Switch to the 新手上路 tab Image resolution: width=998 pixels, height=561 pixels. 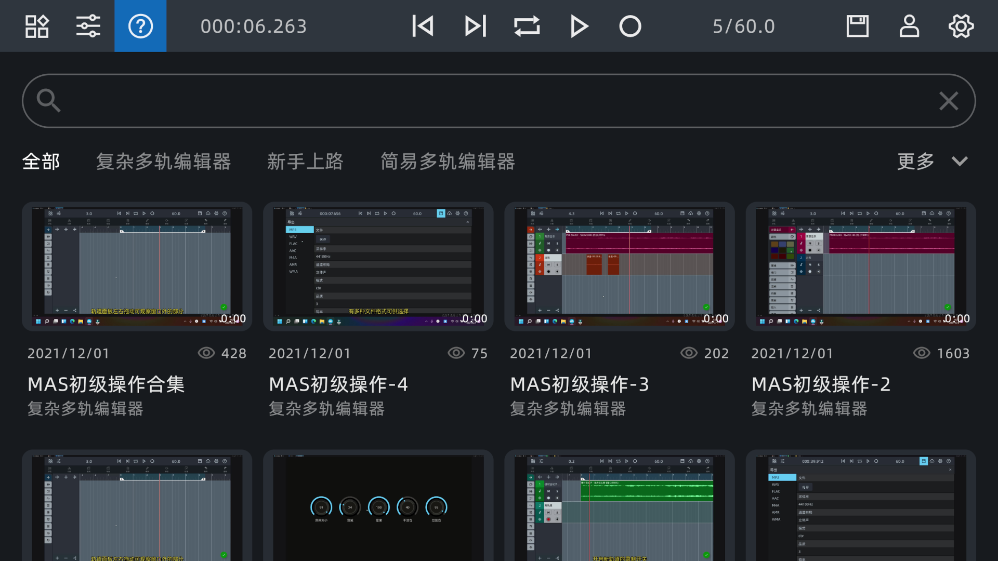[x=306, y=162]
